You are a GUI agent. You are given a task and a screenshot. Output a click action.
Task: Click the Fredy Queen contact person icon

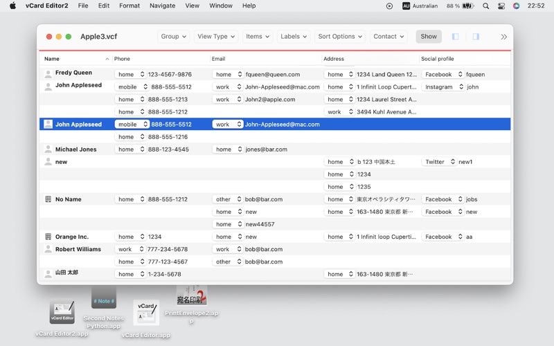click(48, 74)
